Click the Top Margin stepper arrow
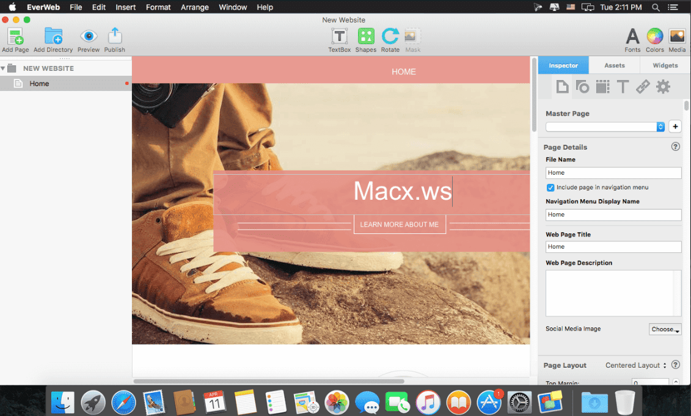This screenshot has width=691, height=416. [x=676, y=382]
